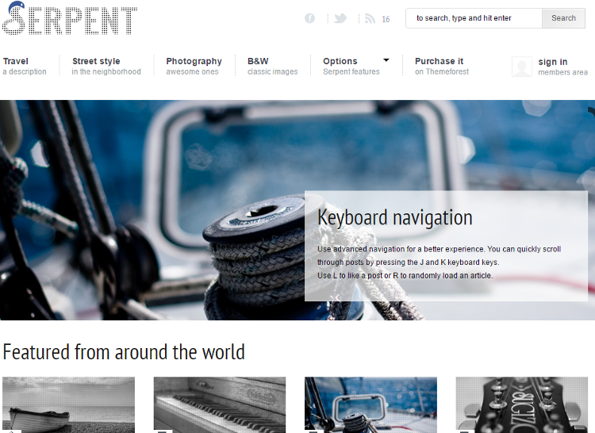Click the sign in members area link
Screen dimensions: 595x433
pos(562,67)
